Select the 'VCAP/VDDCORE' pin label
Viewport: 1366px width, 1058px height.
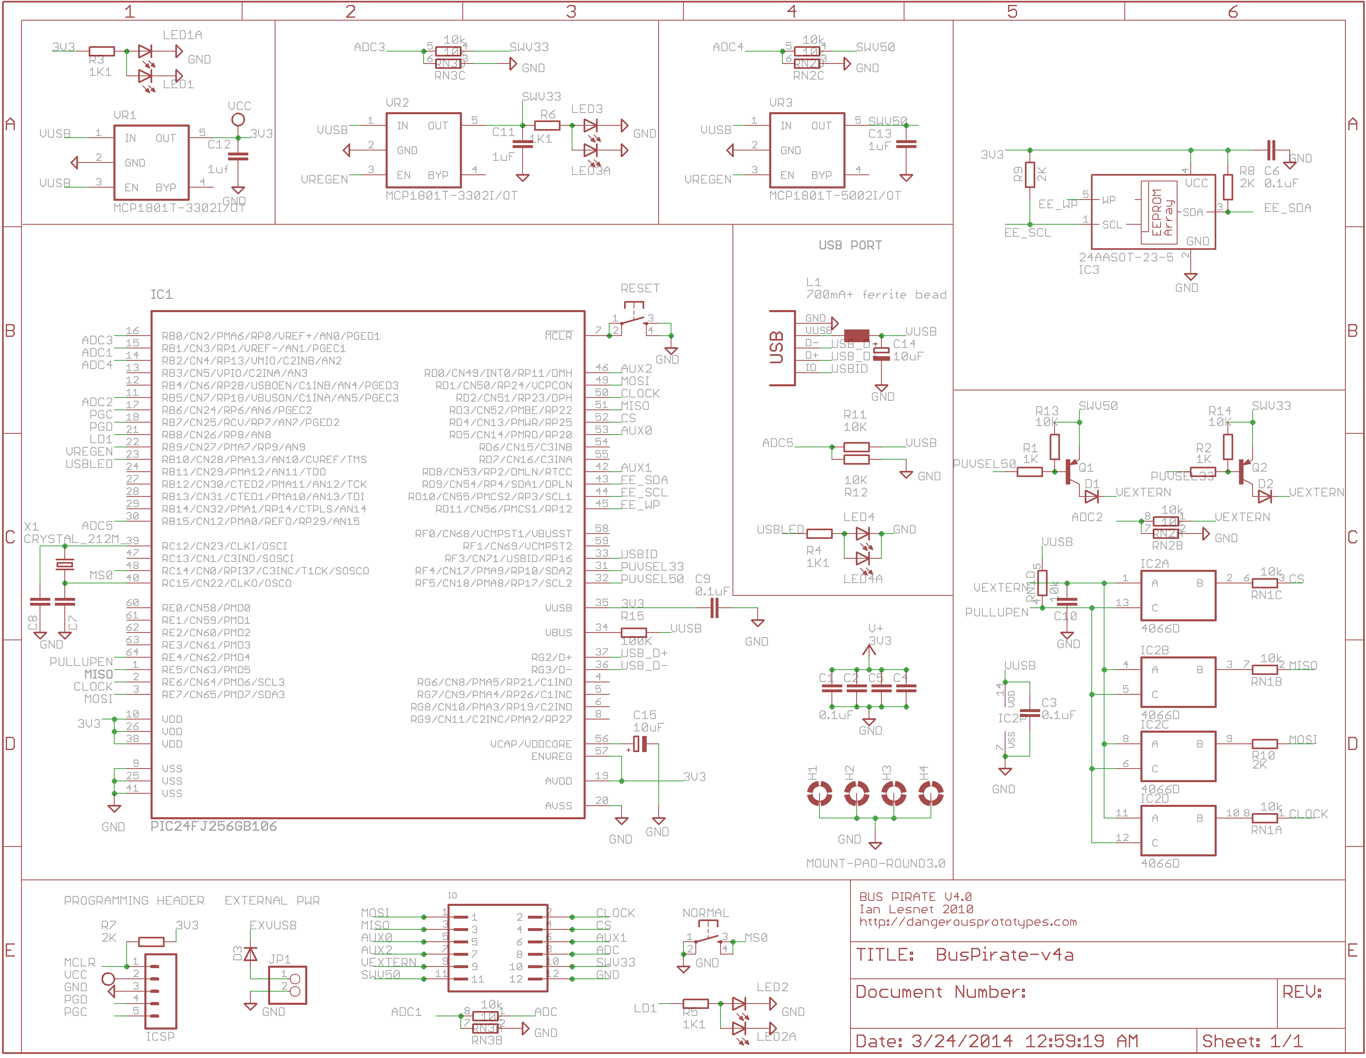(x=531, y=744)
